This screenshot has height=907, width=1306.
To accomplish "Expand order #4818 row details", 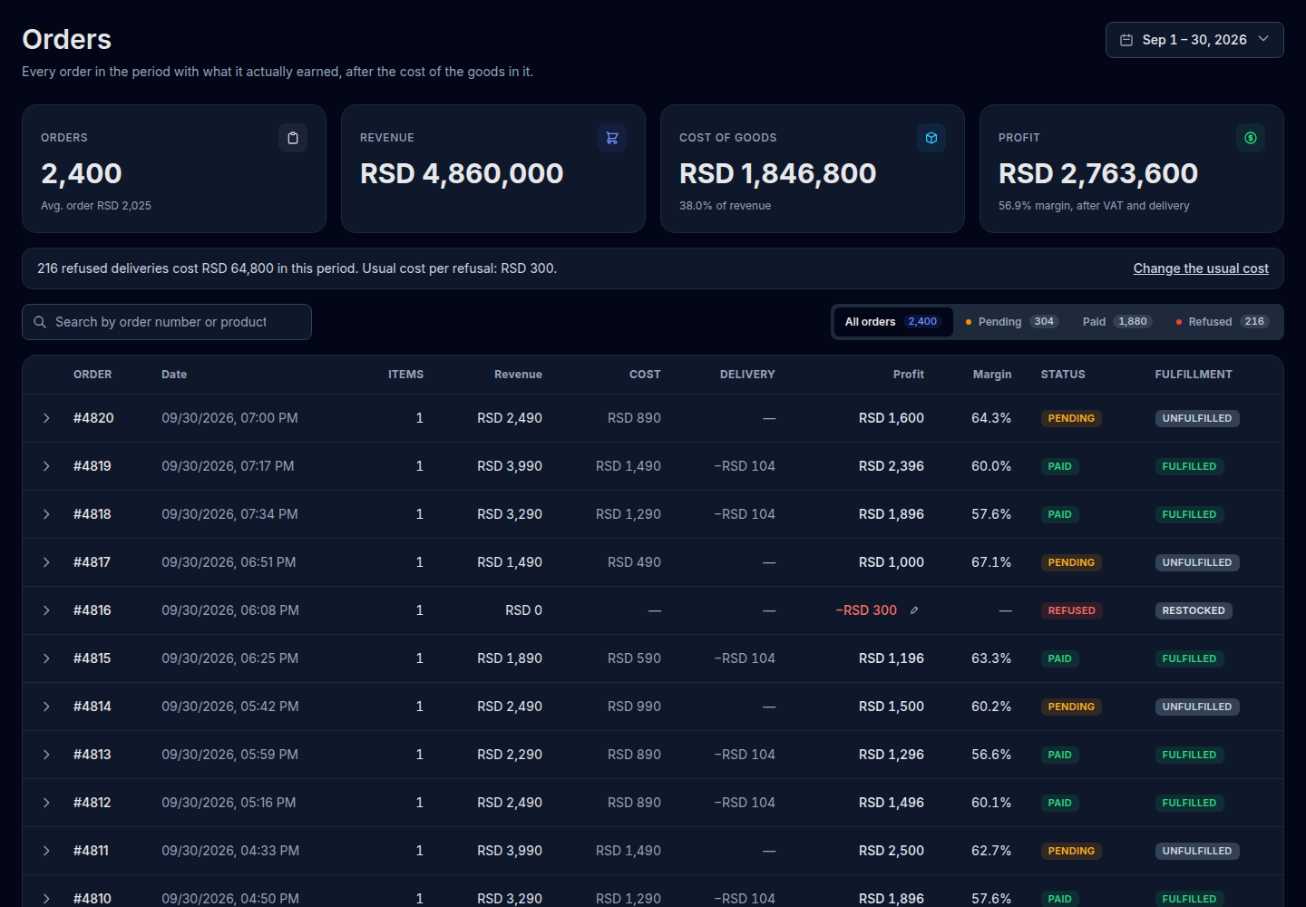I will [x=46, y=514].
